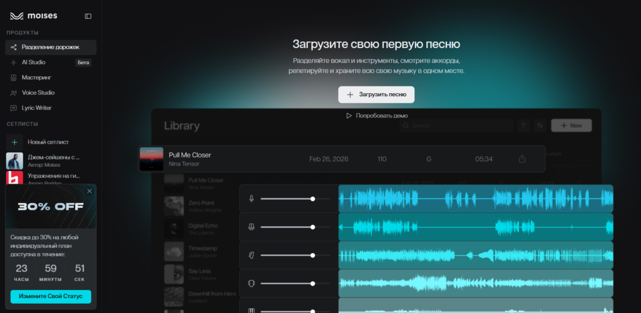This screenshot has height=313, width=641.
Task: Click the plus icon for Новый сетлист
Action: pyautogui.click(x=15, y=142)
